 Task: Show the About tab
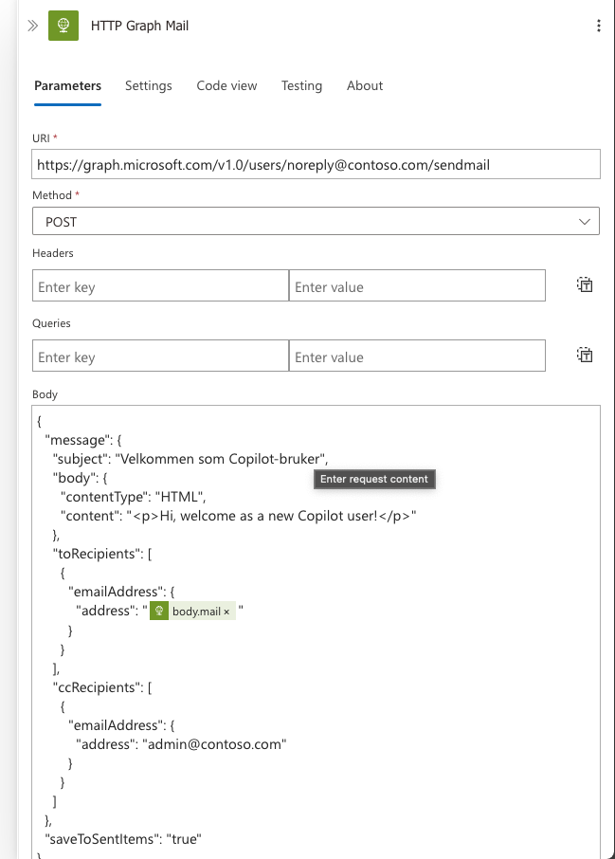pyautogui.click(x=365, y=85)
